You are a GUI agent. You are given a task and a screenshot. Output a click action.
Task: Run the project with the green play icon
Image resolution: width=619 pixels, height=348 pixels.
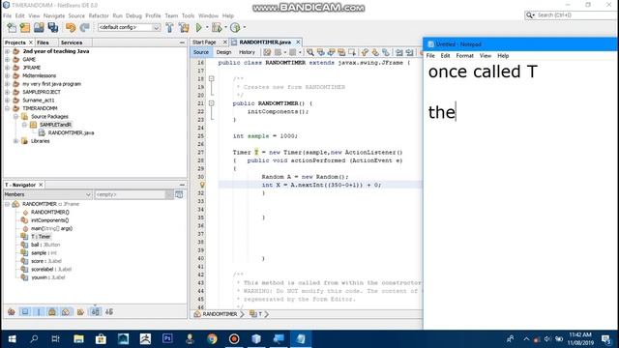198,27
